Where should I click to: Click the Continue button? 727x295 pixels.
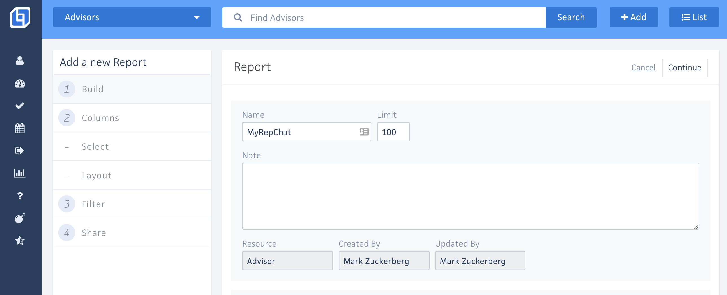click(x=684, y=68)
